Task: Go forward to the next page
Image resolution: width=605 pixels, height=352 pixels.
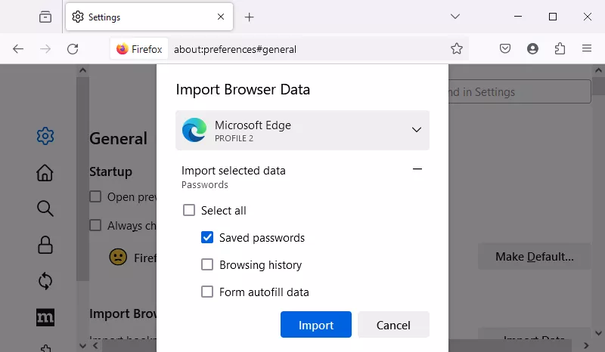Action: pos(45,49)
